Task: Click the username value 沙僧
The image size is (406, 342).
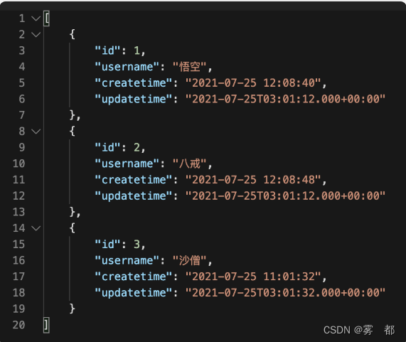Action: 190,260
